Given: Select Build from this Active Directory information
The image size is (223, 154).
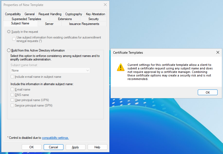Looking at the screenshot, I should pyautogui.click(x=9, y=50).
